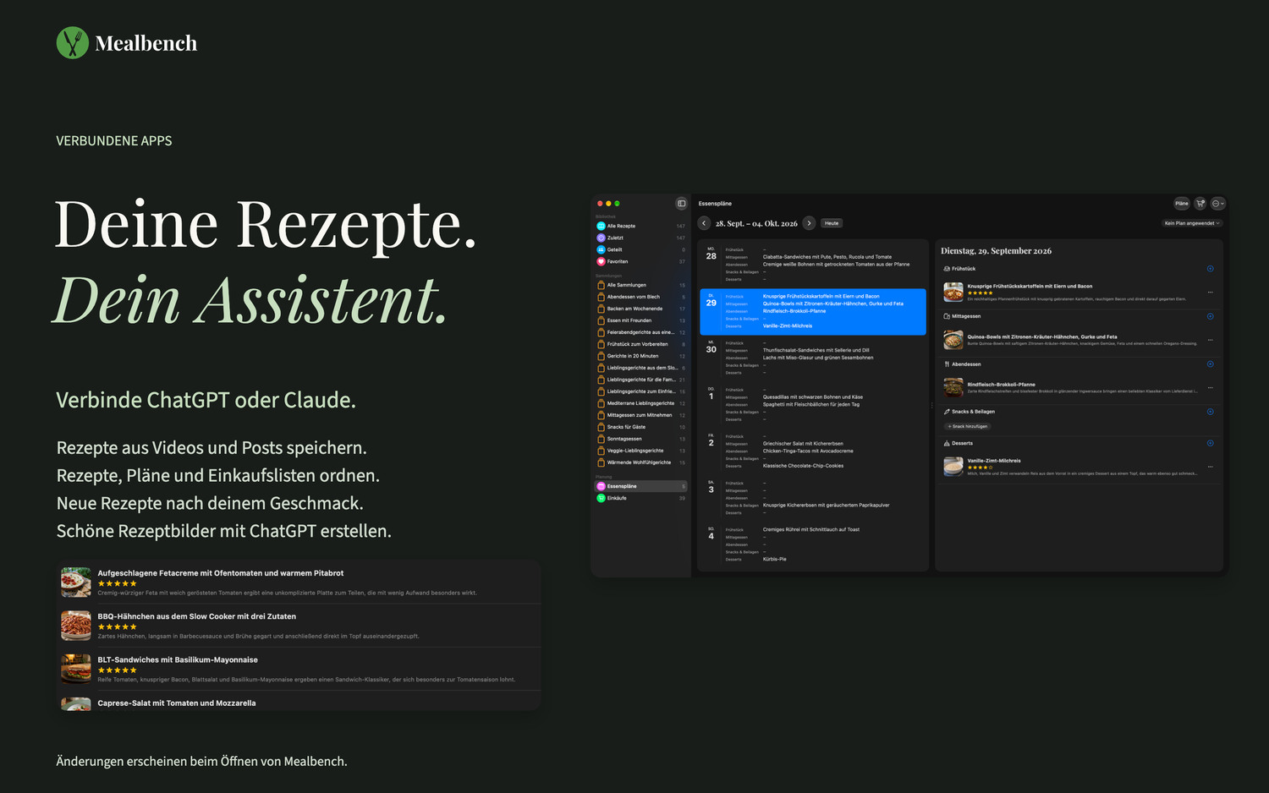Click the Heute button
1269x793 pixels.
click(832, 223)
